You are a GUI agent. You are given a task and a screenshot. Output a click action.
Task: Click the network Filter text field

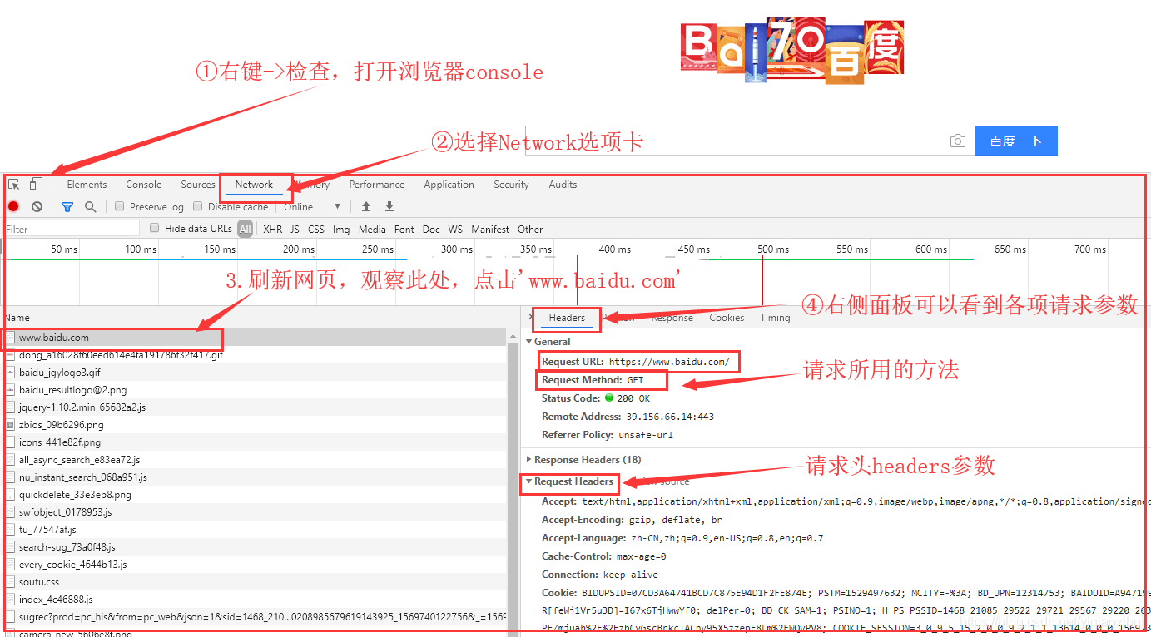tap(72, 229)
